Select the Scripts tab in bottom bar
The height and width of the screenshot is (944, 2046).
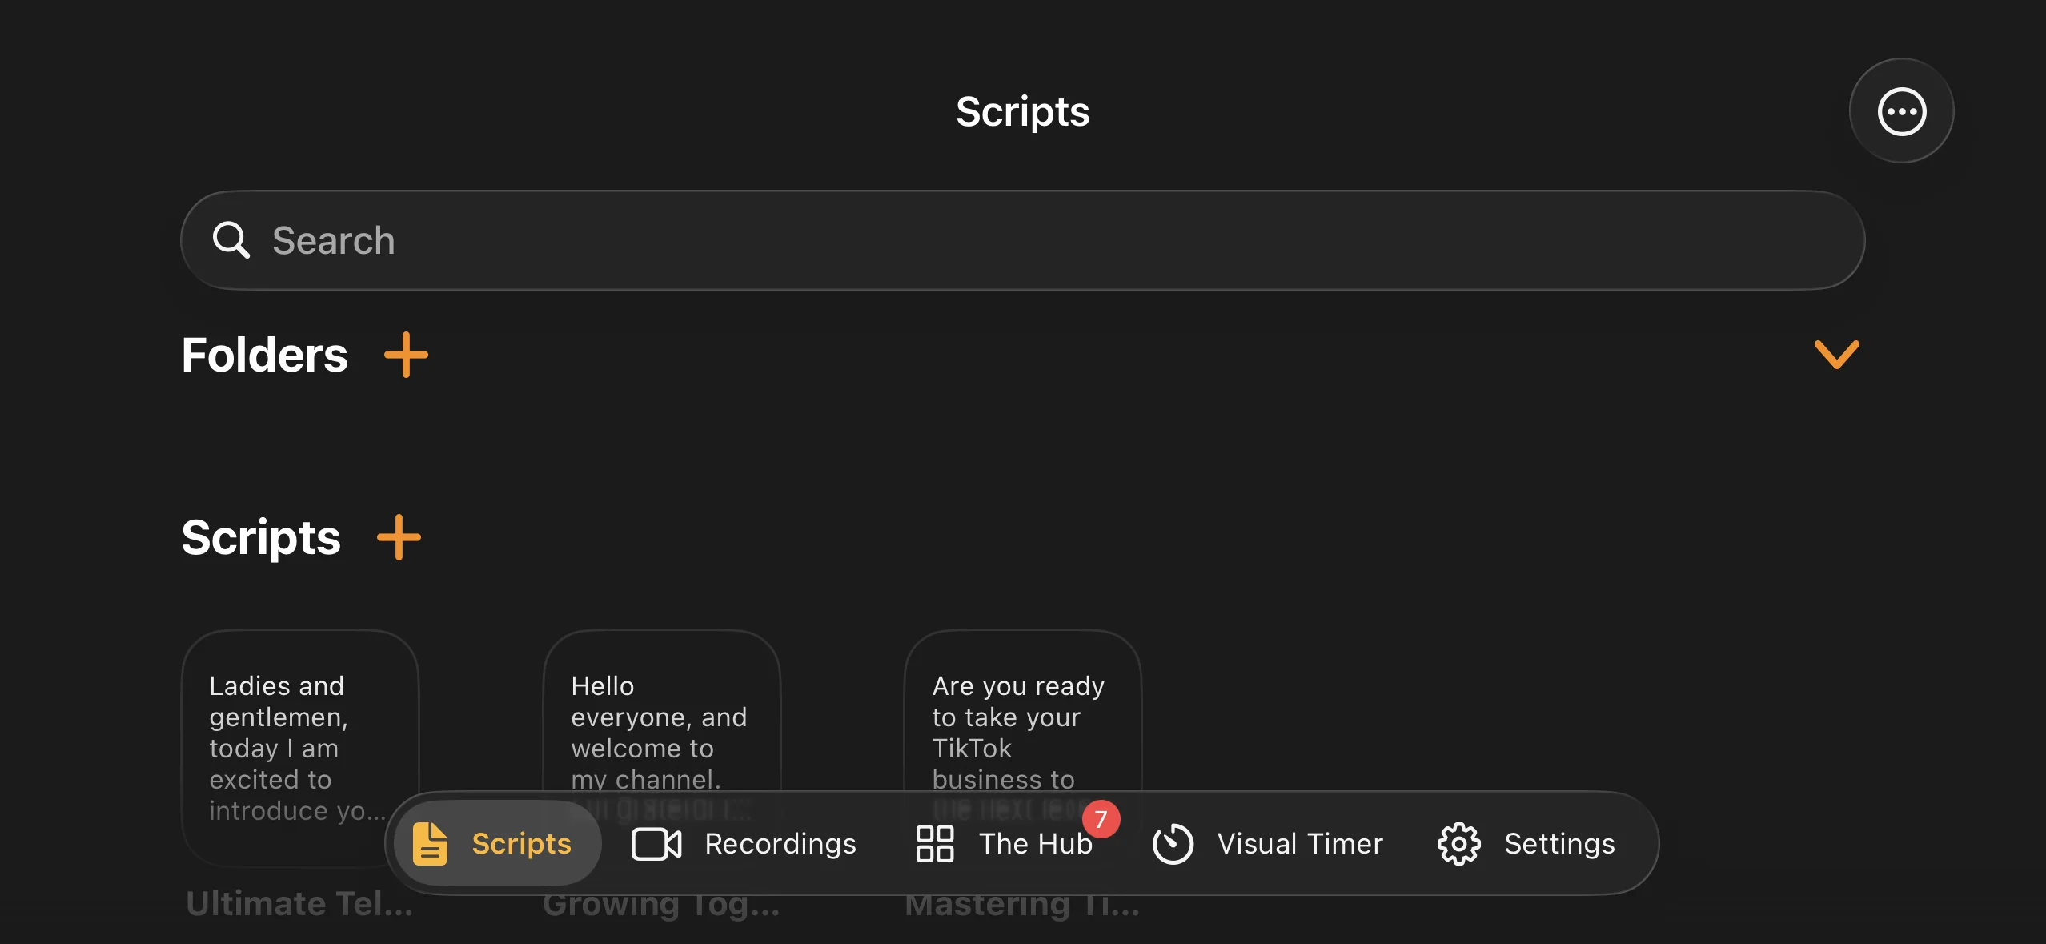(x=496, y=843)
